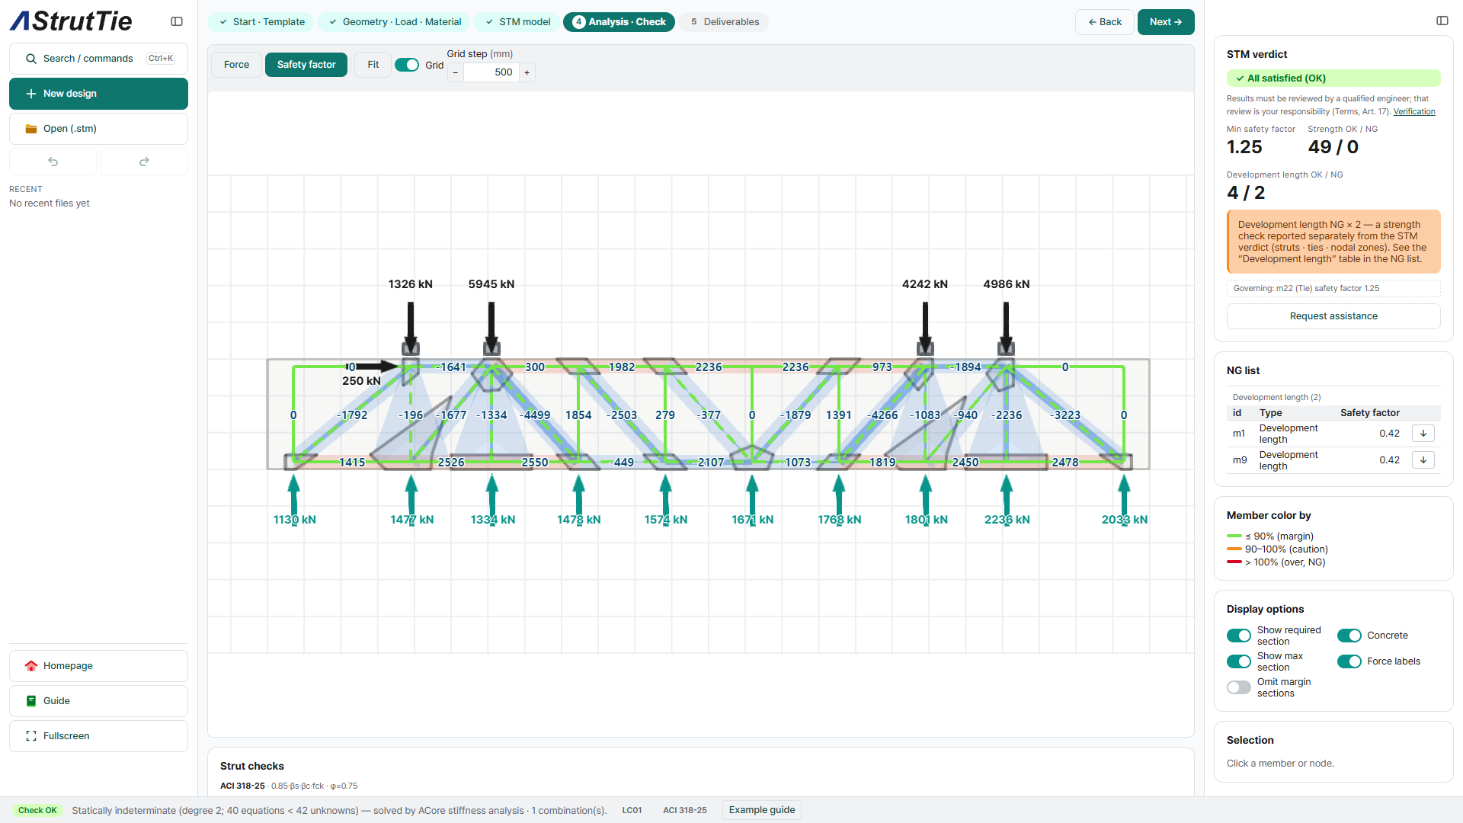Click the Check OK status badge
The image size is (1463, 823).
pyautogui.click(x=37, y=811)
